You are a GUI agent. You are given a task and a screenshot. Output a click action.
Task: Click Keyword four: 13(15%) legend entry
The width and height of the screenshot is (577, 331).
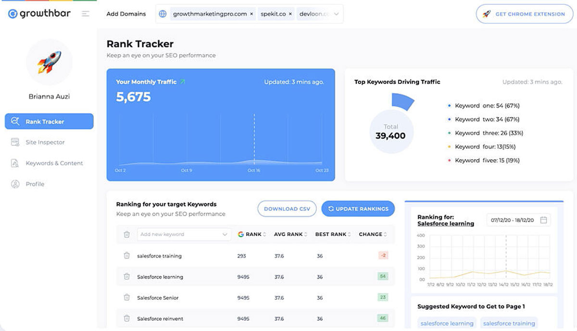coord(481,147)
